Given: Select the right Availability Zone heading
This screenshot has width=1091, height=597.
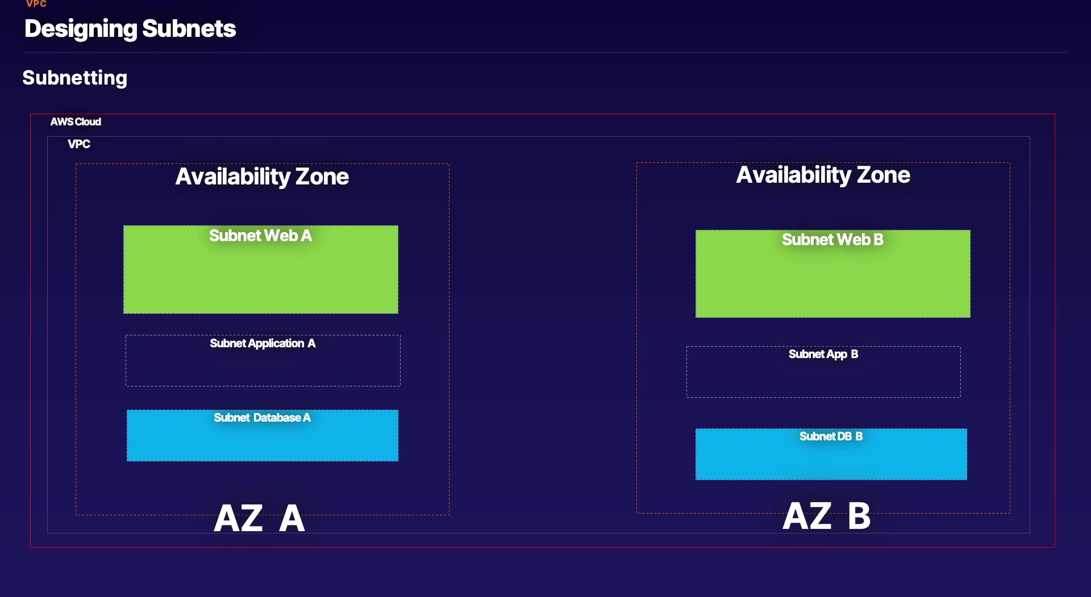Looking at the screenshot, I should click(x=823, y=175).
